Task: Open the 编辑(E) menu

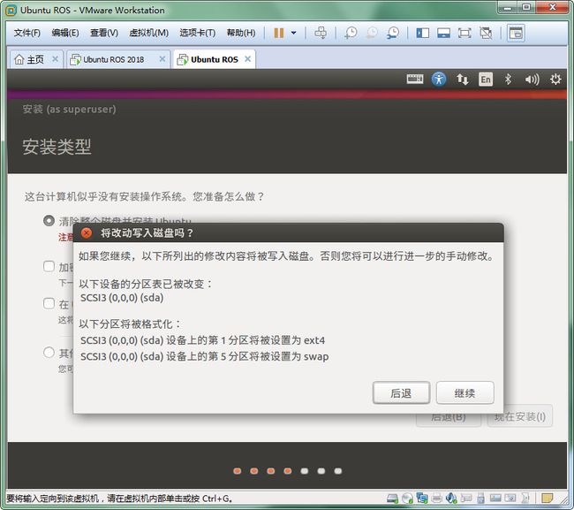Action: click(x=65, y=33)
